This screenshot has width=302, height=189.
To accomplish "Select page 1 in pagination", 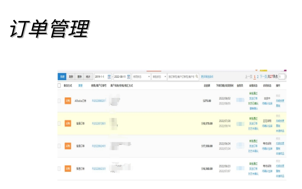I will tap(255, 76).
